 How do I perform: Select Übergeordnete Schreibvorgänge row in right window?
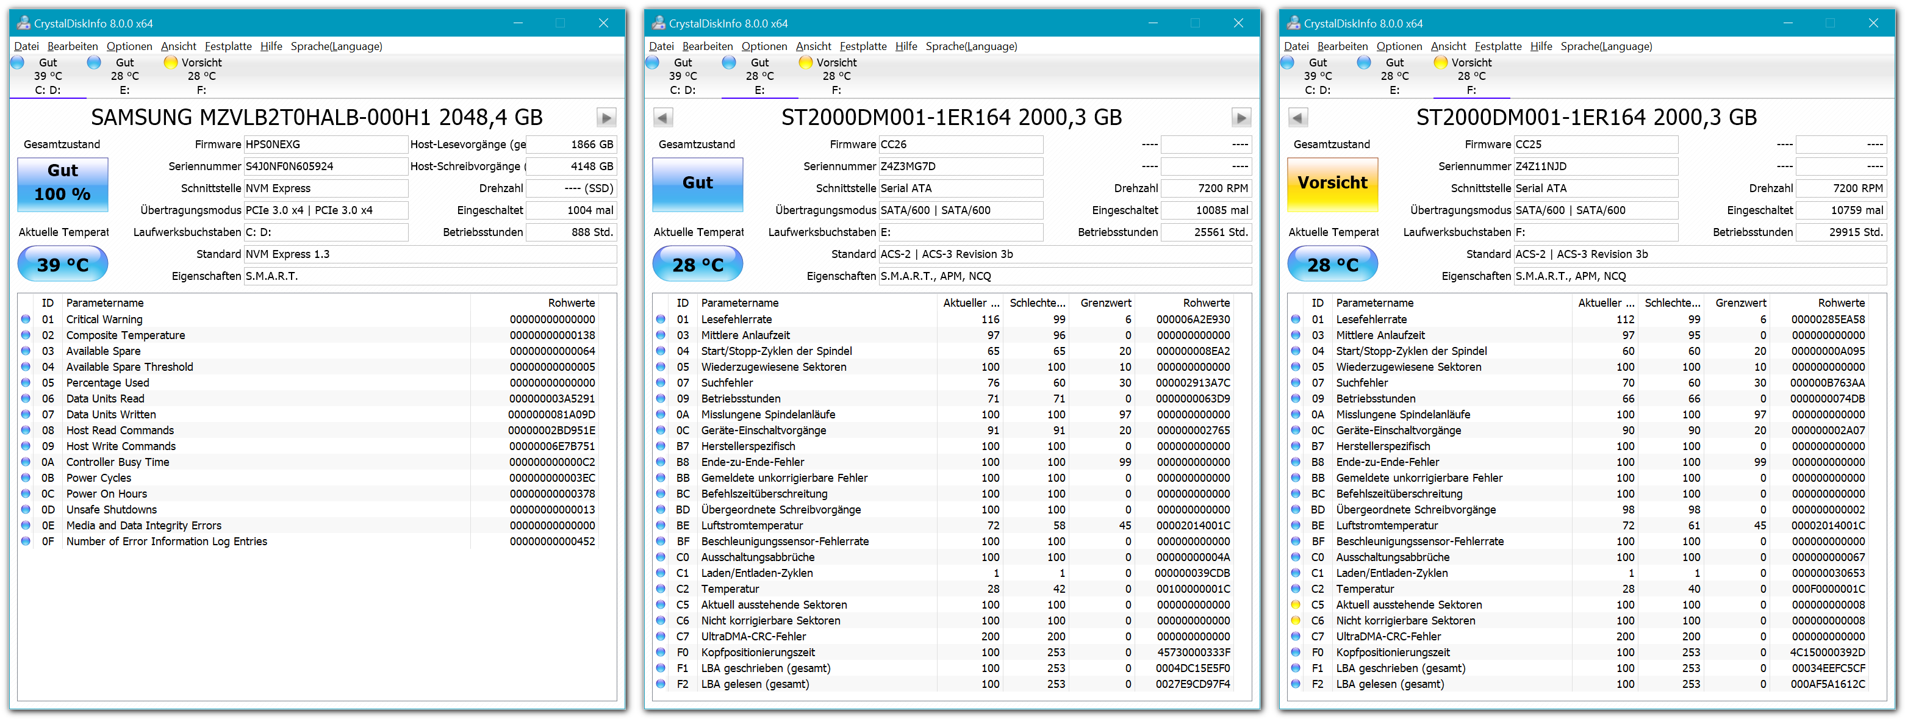[x=1579, y=510]
